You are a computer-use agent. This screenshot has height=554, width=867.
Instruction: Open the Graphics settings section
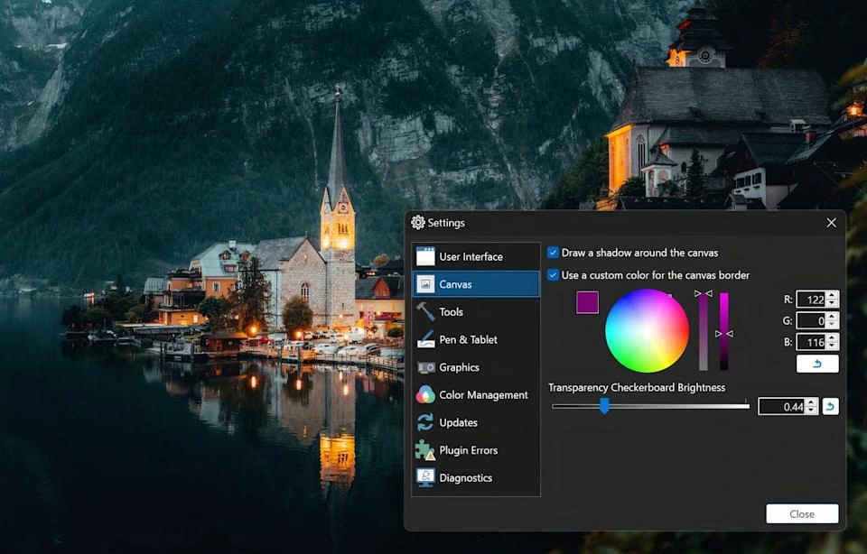click(x=476, y=366)
